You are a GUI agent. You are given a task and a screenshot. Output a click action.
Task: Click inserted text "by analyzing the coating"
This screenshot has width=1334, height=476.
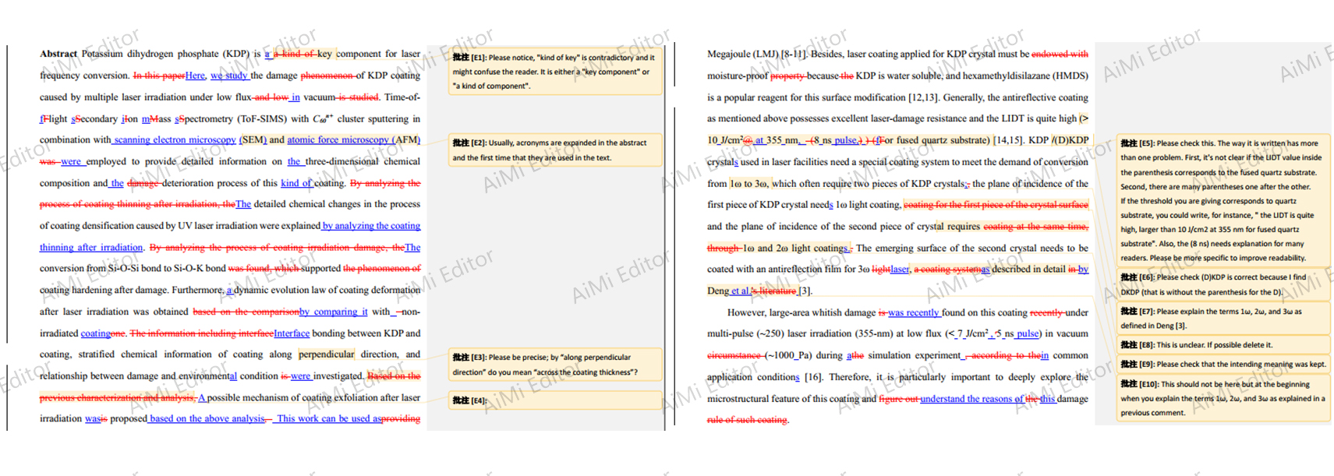(371, 226)
